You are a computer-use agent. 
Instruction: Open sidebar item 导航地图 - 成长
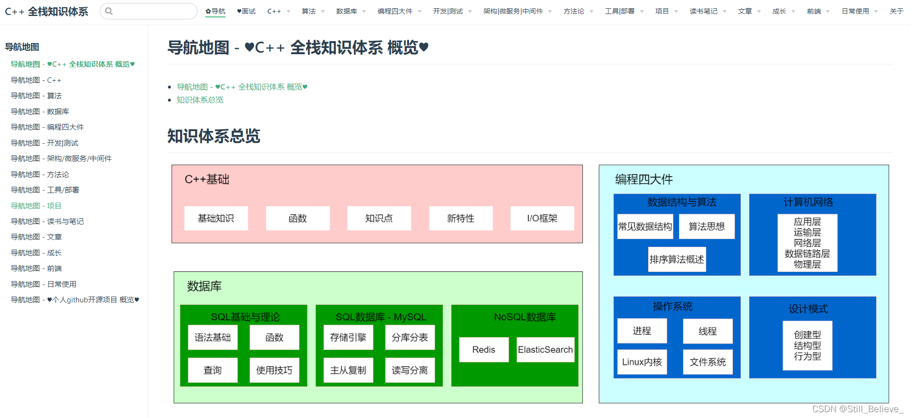pyautogui.click(x=36, y=253)
